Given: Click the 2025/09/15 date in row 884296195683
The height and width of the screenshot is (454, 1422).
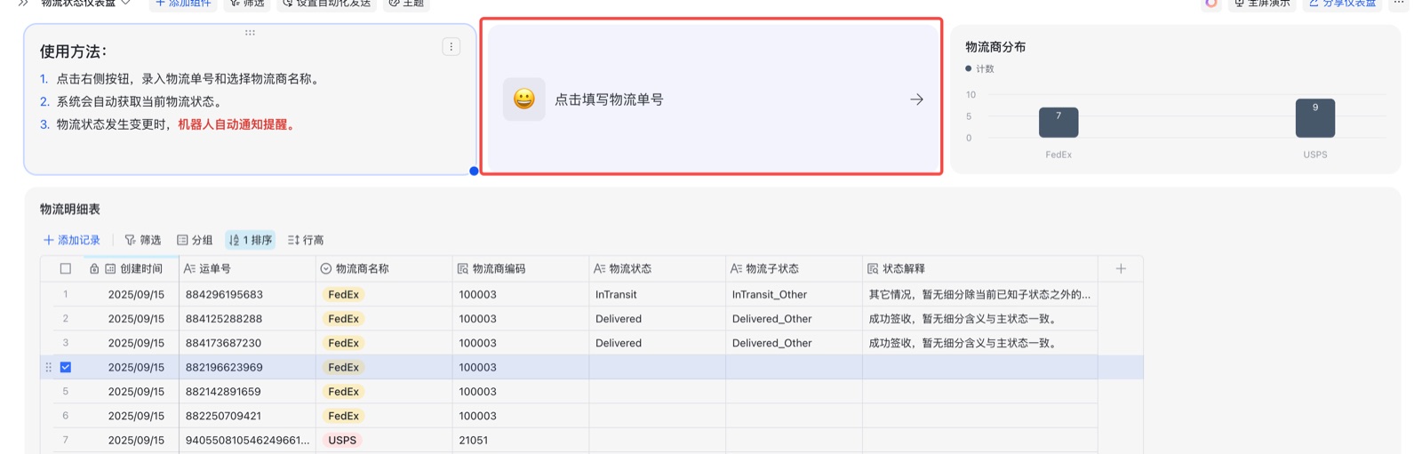Looking at the screenshot, I should pos(136,294).
